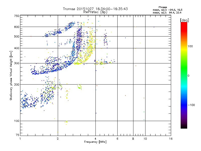Click the y-axis tick label '500'
201x151 pixels.
pos(17,36)
